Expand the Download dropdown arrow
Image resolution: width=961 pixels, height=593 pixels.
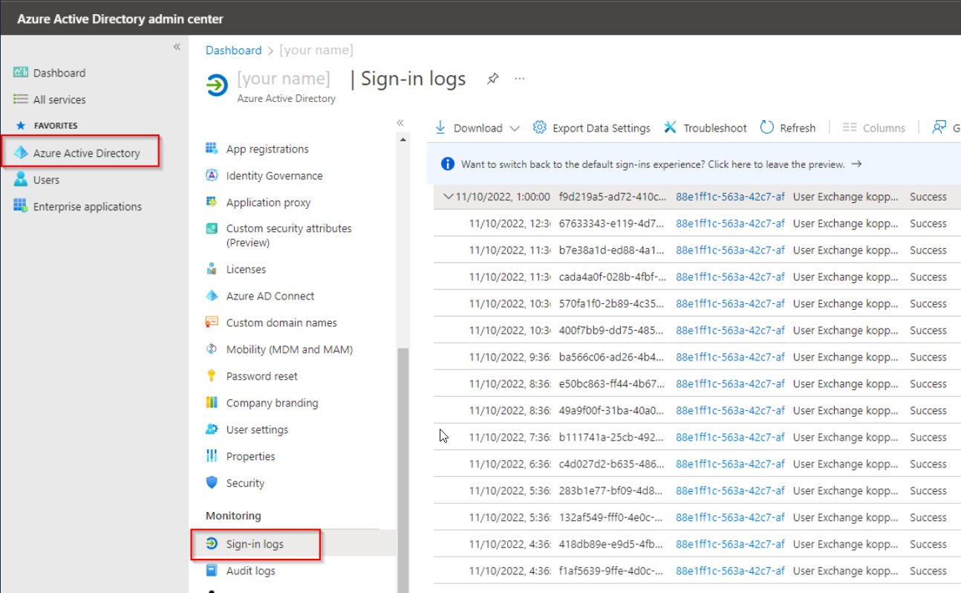click(515, 129)
